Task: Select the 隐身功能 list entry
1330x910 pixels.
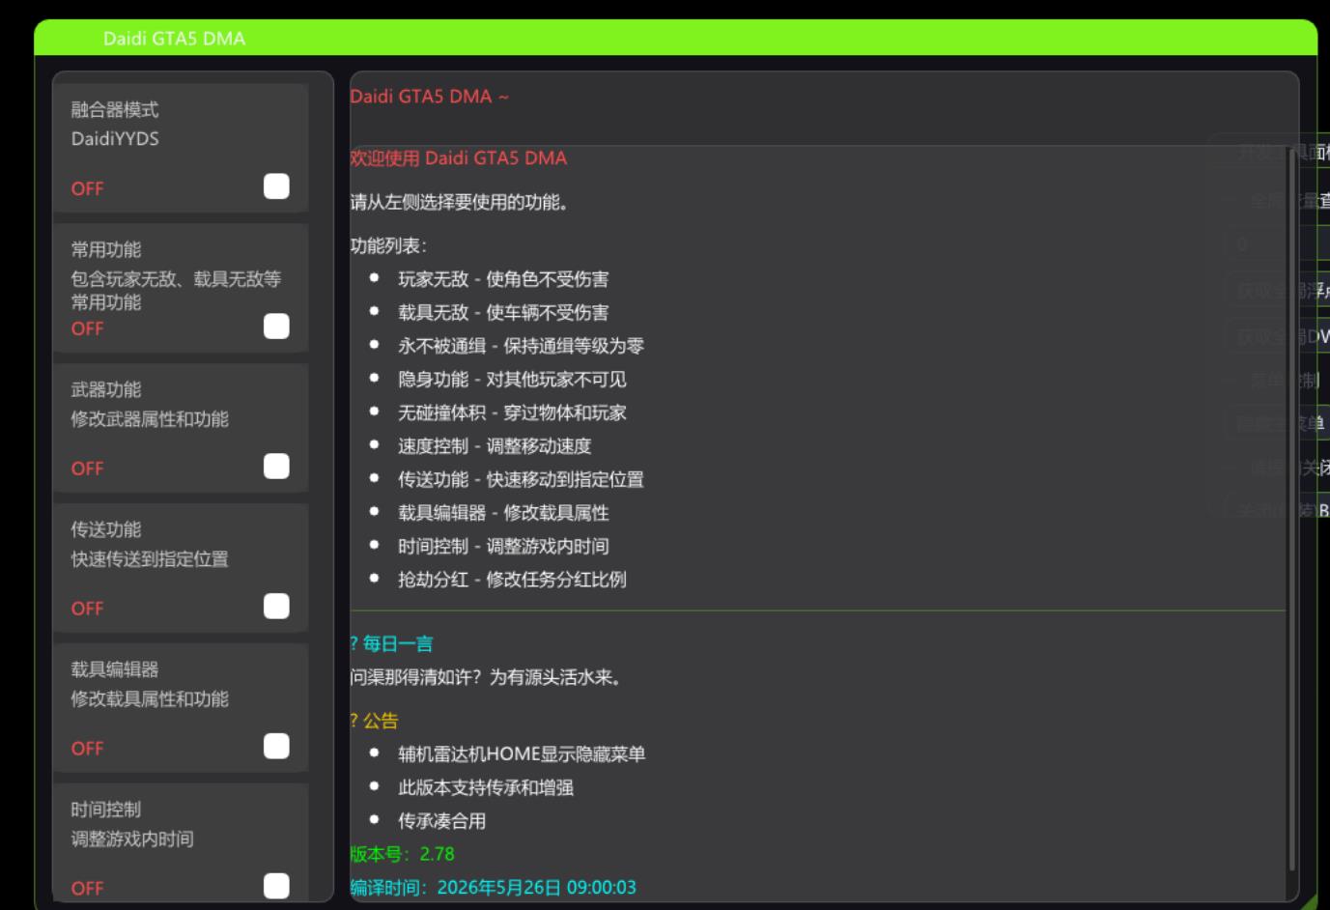Action: pos(512,380)
